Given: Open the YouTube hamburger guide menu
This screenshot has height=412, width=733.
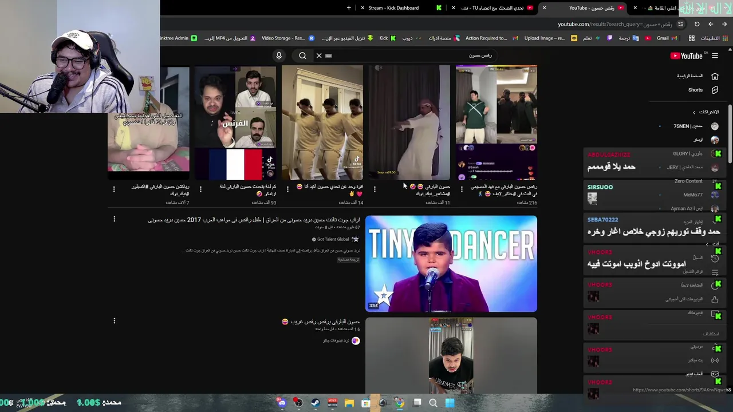Looking at the screenshot, I should 715,56.
